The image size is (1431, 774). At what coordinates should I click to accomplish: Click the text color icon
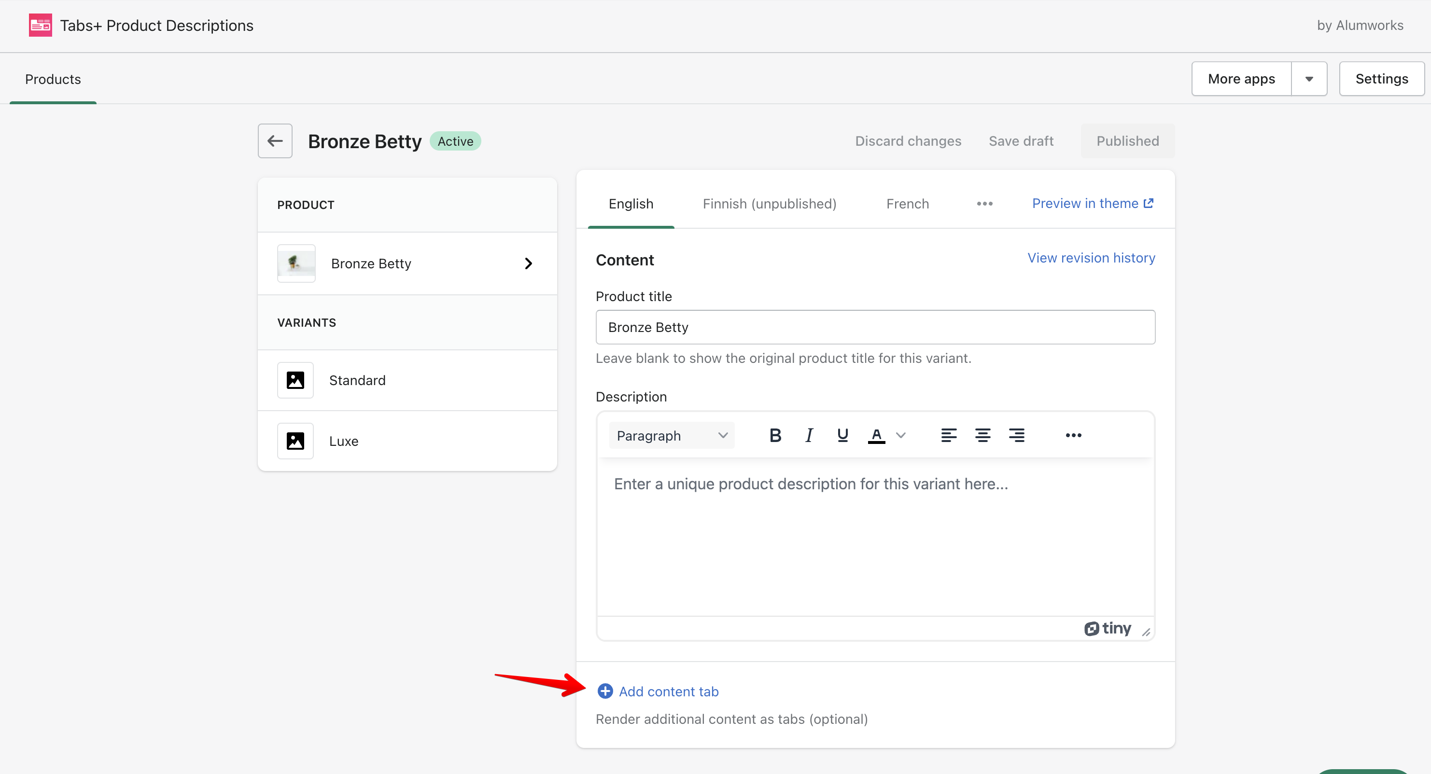tap(876, 436)
